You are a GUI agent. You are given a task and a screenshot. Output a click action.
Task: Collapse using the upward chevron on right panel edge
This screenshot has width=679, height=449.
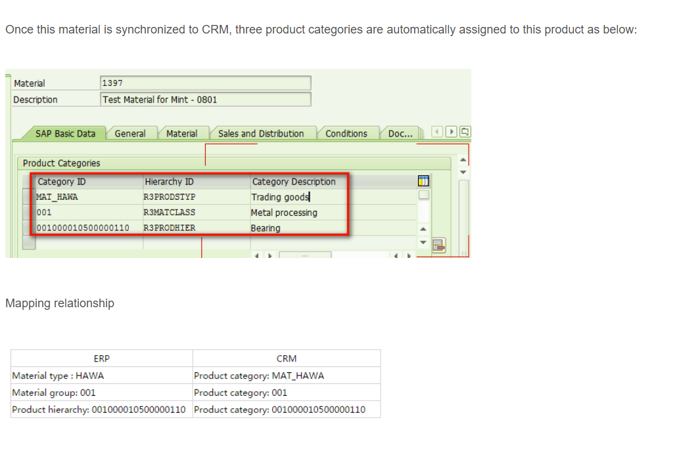[x=462, y=160]
